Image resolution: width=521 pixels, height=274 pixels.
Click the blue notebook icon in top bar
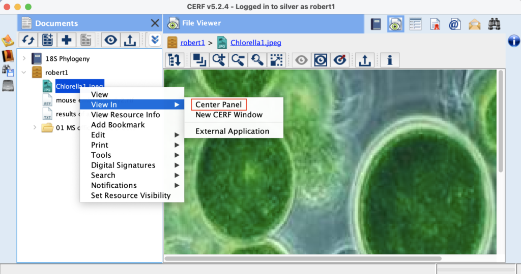pos(375,24)
